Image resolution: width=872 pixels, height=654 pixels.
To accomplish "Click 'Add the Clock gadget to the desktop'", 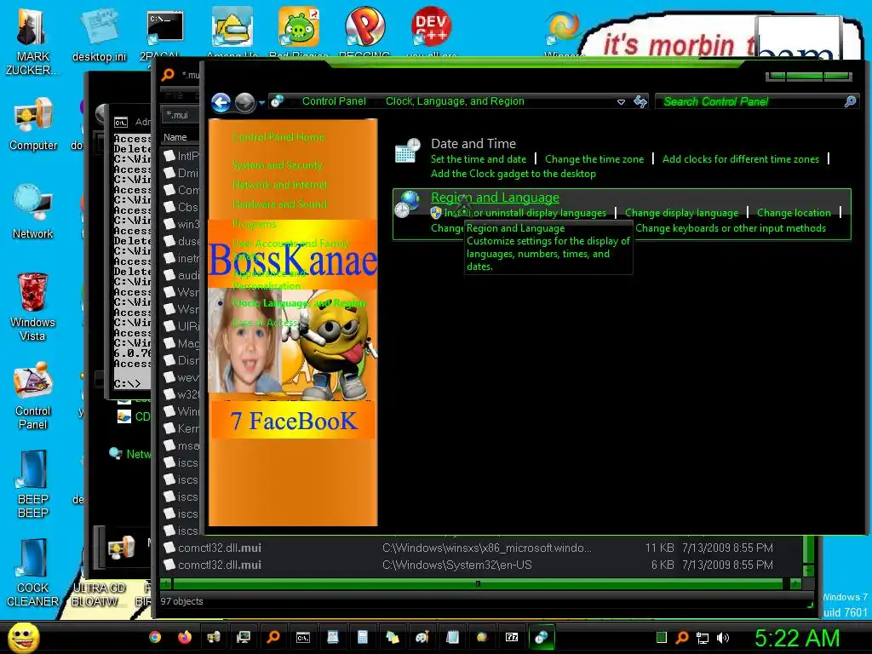I will pos(513,174).
